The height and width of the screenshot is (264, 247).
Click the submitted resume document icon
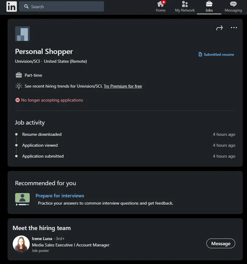(x=200, y=54)
